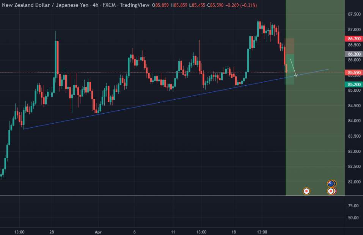
Task: Click the 83.000 price axis label
Action: click(354, 151)
